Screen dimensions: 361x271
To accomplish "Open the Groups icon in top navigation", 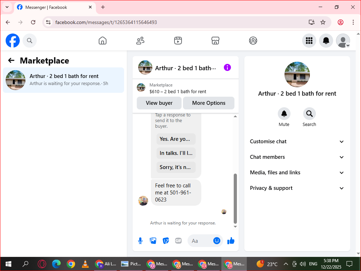I will [253, 41].
